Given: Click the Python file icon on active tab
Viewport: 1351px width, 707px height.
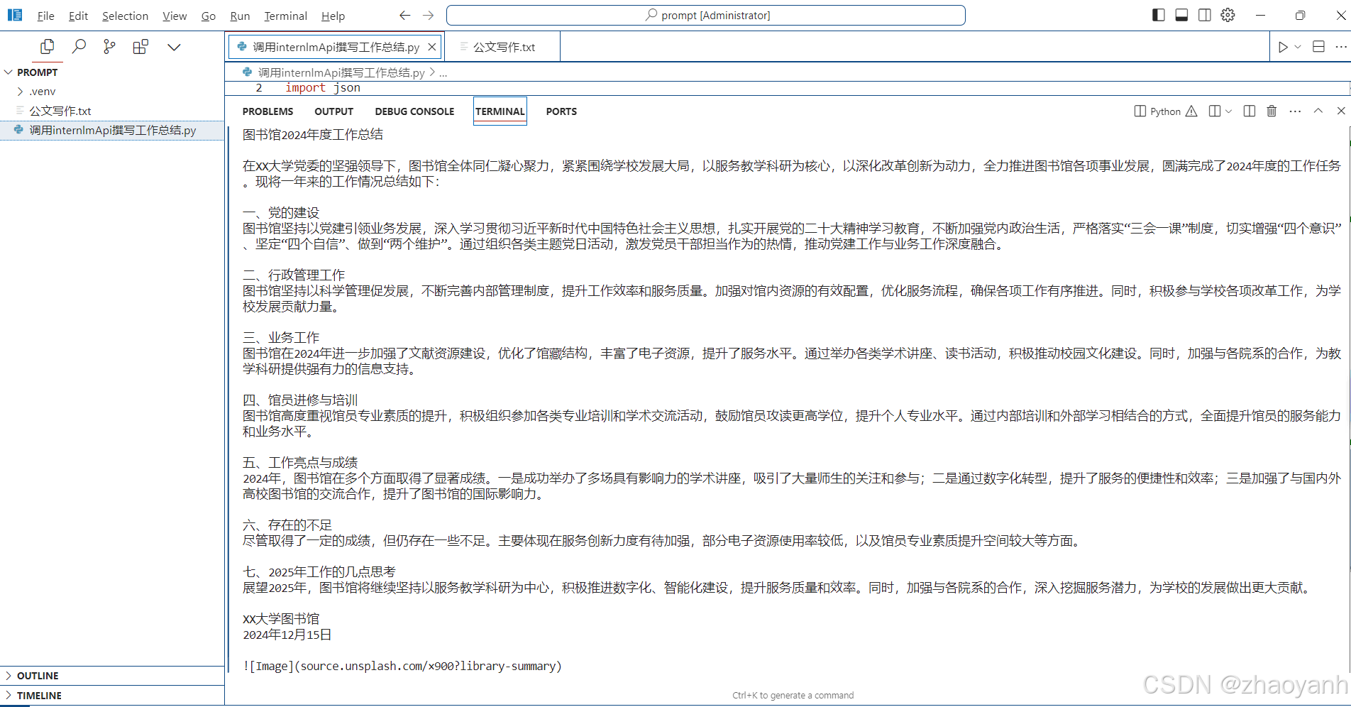Looking at the screenshot, I should tap(242, 47).
